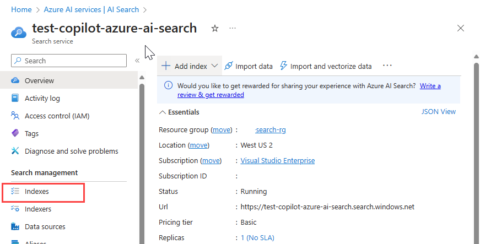Click the Import data plug icon

[x=228, y=66]
